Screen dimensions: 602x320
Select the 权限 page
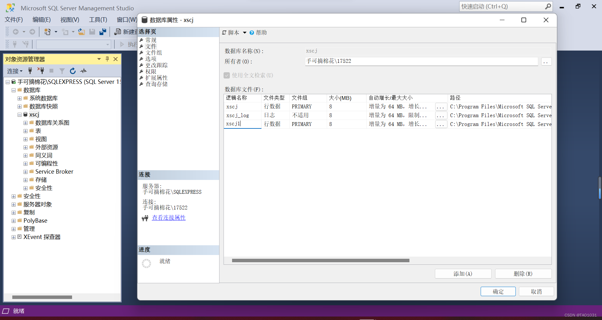point(151,72)
